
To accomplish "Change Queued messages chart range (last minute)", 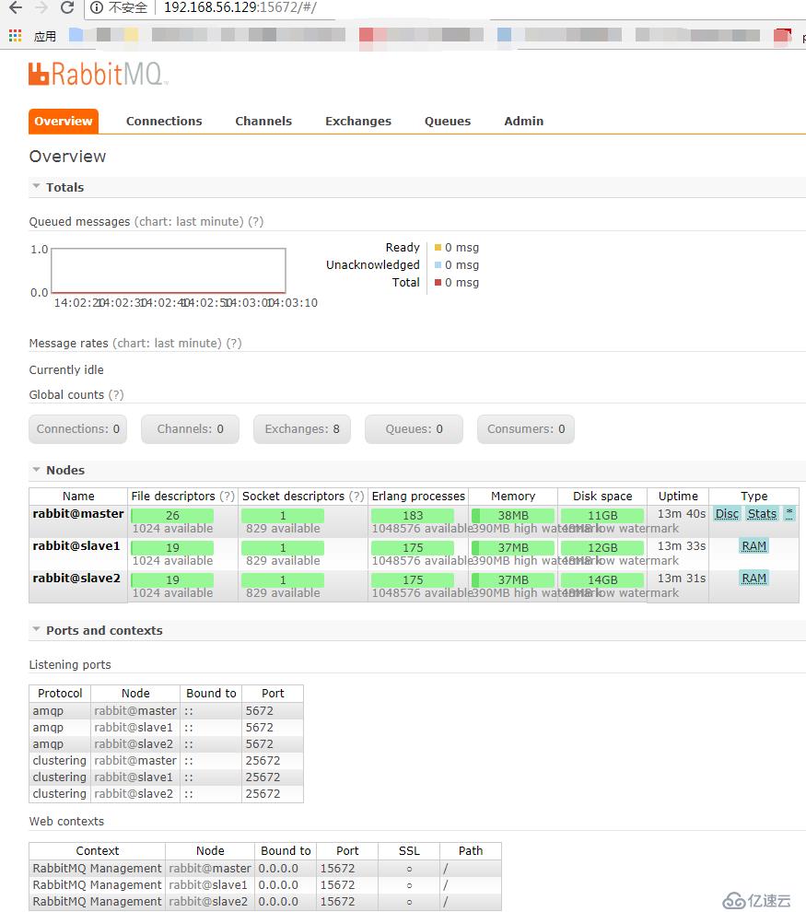I will [189, 222].
